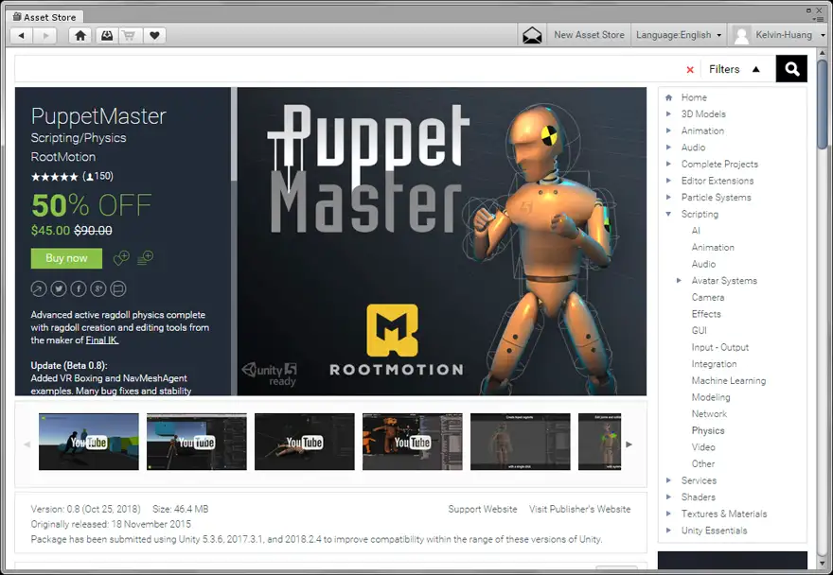Expand the Unity Essentials category arrow

pos(669,531)
